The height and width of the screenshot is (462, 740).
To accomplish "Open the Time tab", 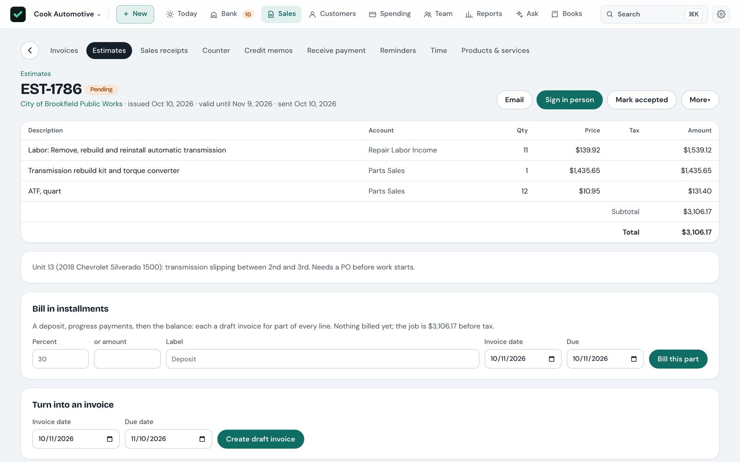I will (438, 50).
